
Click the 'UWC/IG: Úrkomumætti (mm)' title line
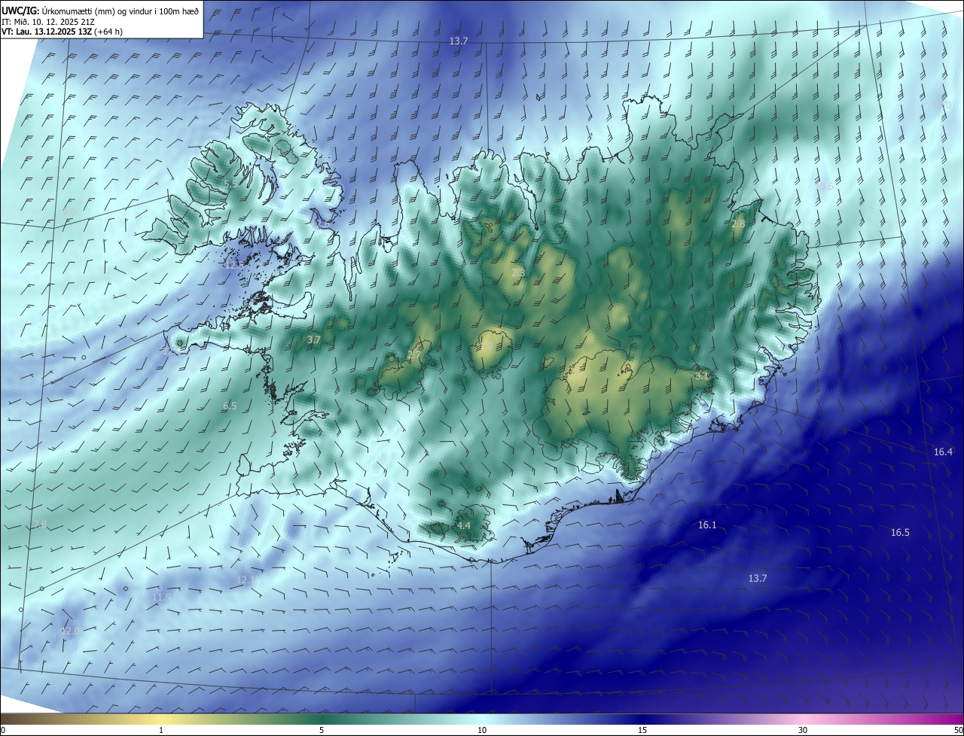click(100, 10)
